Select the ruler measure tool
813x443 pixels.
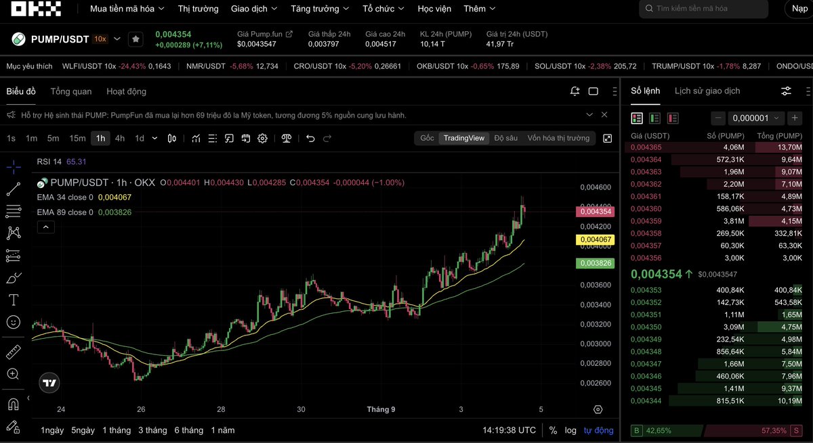click(13, 352)
